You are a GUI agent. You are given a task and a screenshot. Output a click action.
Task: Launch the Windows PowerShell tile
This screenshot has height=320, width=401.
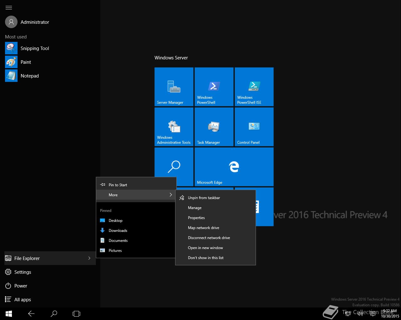[214, 87]
